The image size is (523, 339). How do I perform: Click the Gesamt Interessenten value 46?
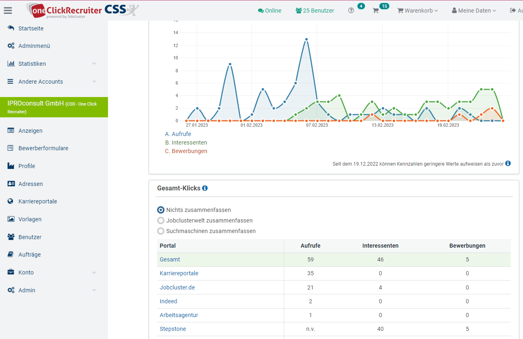380,259
